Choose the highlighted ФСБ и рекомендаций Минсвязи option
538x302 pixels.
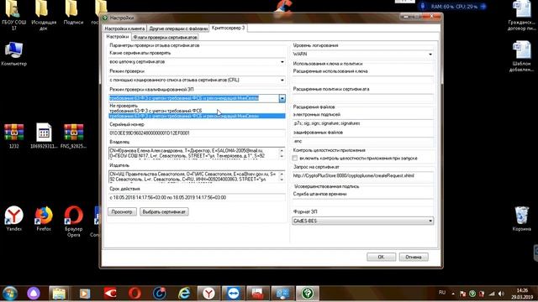click(197, 116)
